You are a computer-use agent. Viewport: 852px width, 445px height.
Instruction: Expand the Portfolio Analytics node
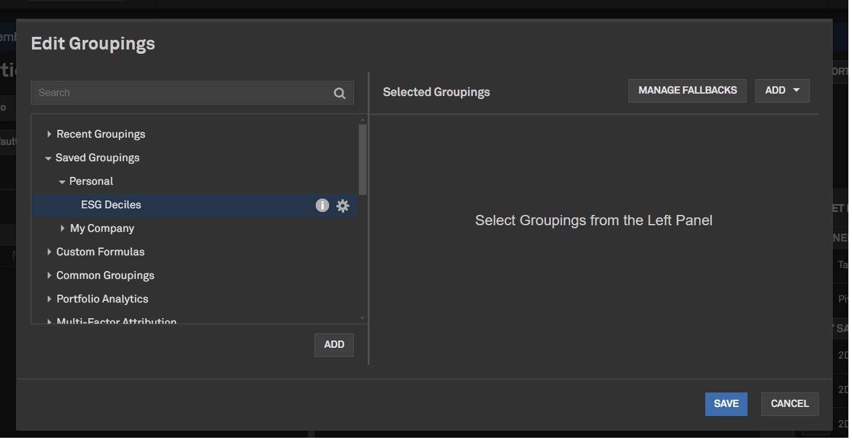tap(49, 299)
